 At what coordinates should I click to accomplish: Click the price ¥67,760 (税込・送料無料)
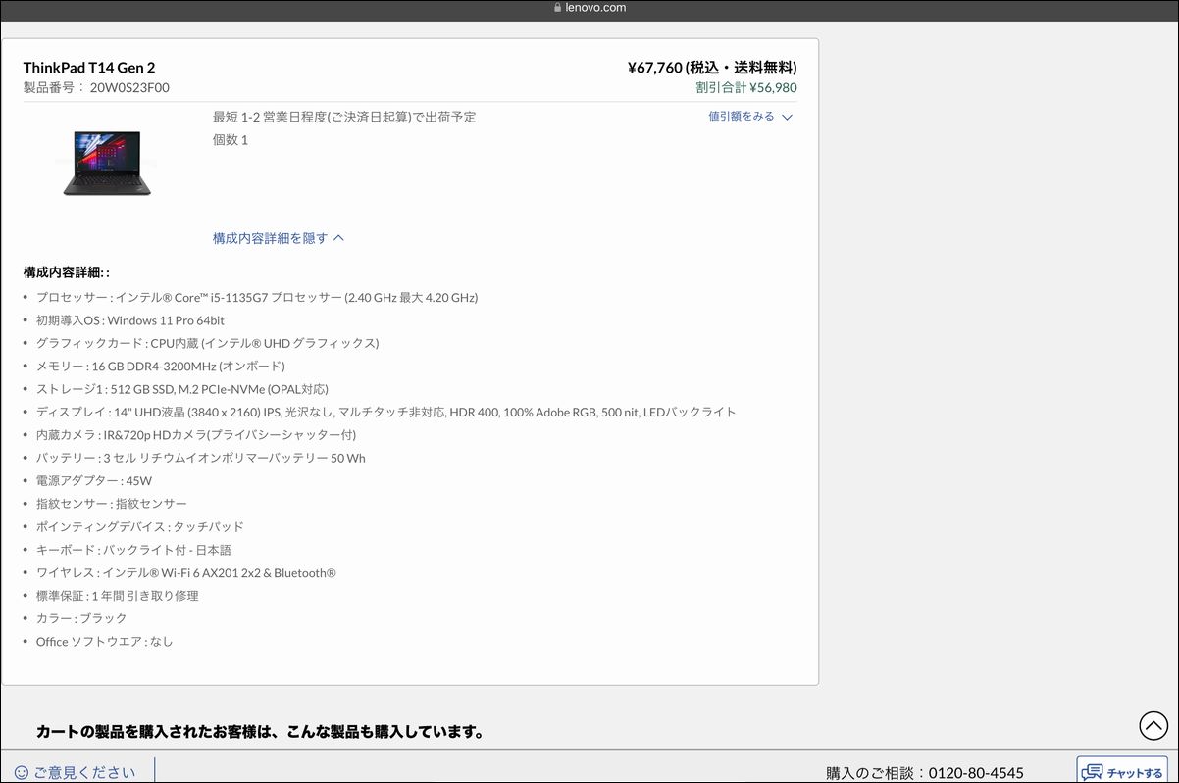pos(712,68)
